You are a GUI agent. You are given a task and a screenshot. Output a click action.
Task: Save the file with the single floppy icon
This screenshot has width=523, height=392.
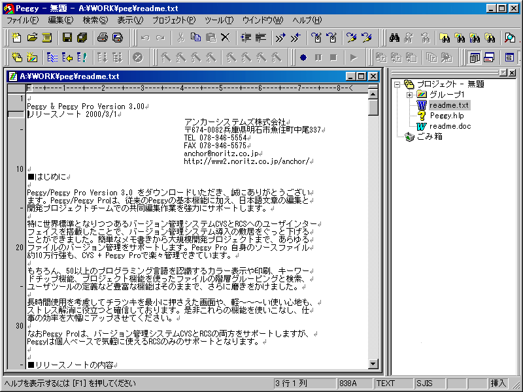tap(67, 38)
